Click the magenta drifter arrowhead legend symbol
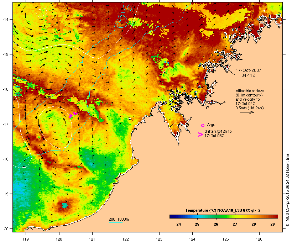Image resolution: width=292 pixels, height=242 pixels. pos(200,135)
